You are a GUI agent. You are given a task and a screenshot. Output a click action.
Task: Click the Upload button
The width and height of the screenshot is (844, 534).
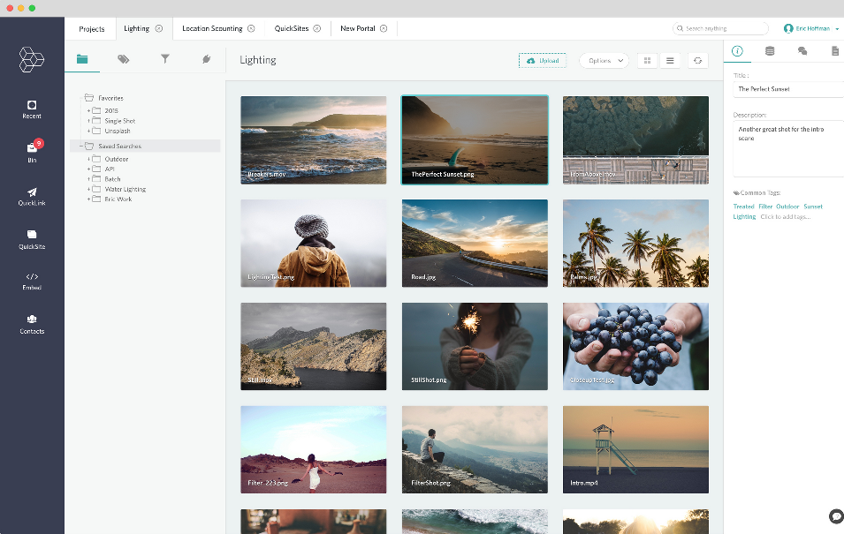click(543, 61)
